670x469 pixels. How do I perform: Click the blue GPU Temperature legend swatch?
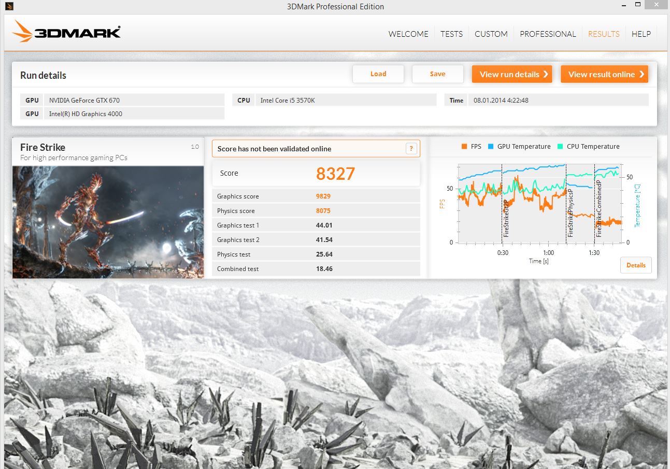coord(491,147)
